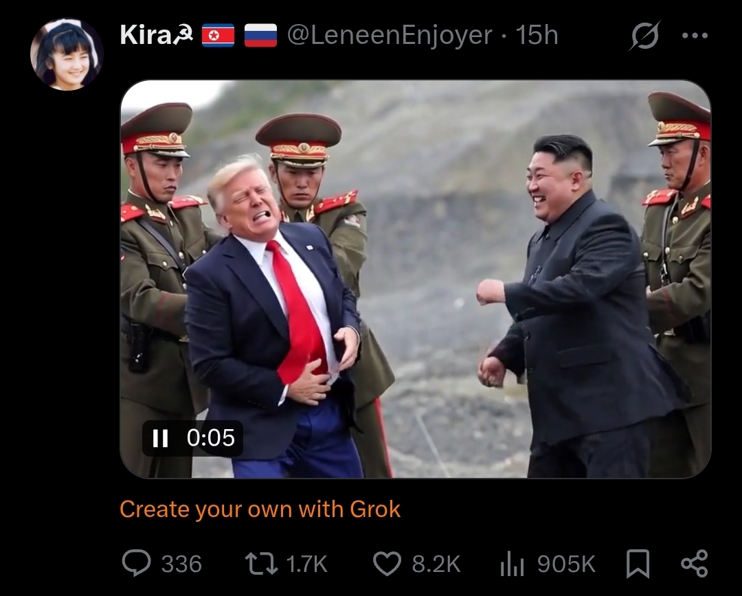
Task: Click the Grok slashed-circle icon
Action: coord(644,36)
